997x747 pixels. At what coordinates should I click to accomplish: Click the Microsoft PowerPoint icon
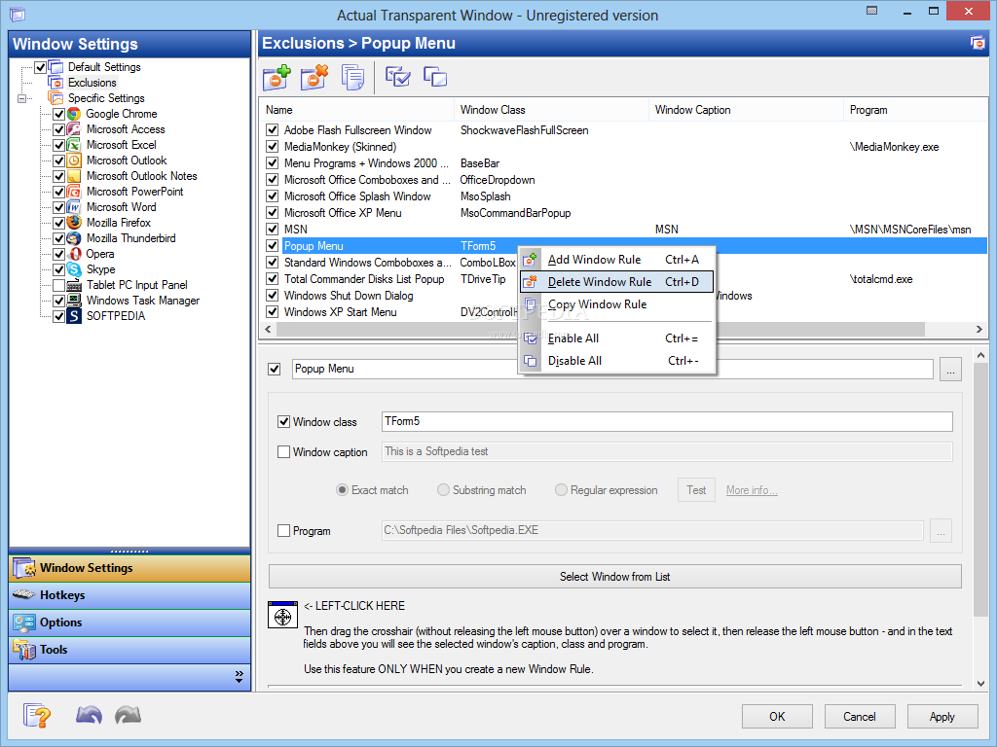tap(74, 192)
